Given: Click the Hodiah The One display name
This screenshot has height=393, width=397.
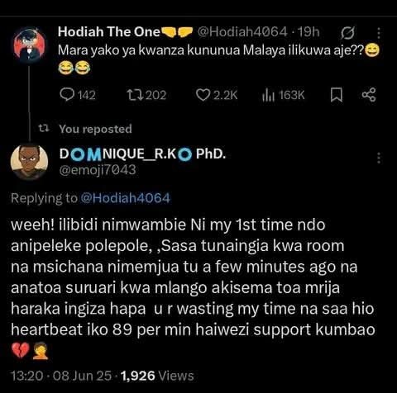Looking at the screenshot, I should (109, 32).
